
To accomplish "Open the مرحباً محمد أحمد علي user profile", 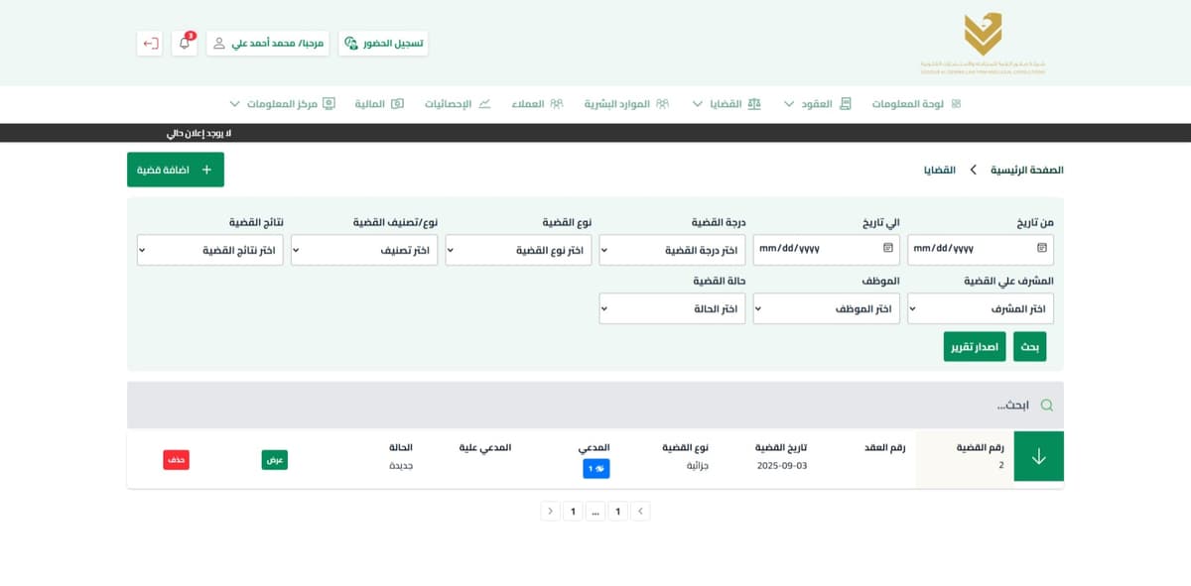I will pos(268,44).
